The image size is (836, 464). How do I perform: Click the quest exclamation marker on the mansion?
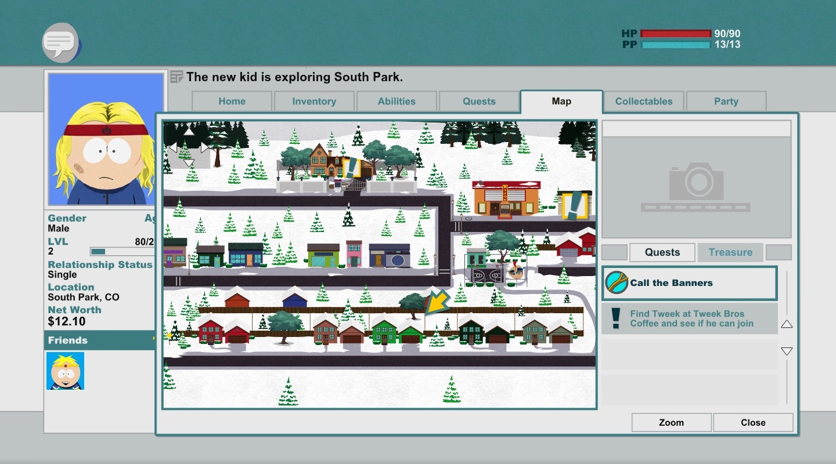350,168
